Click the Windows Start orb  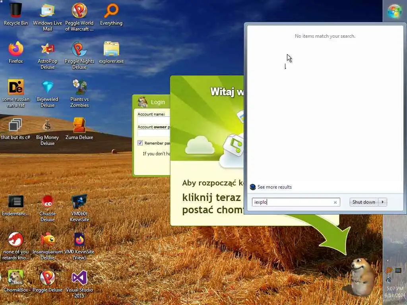click(395, 11)
